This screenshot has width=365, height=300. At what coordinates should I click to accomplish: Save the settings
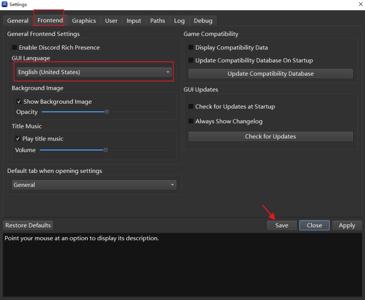point(282,225)
